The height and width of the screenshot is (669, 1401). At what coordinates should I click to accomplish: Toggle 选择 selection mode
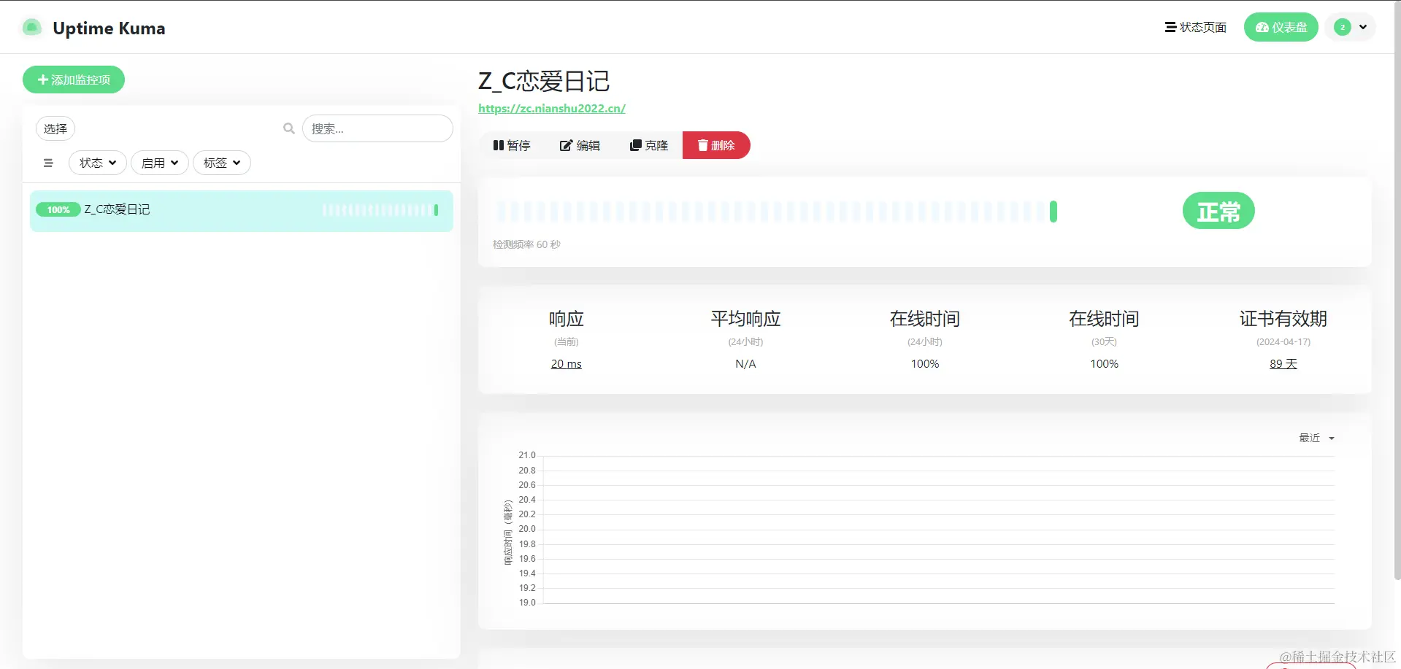click(x=55, y=128)
